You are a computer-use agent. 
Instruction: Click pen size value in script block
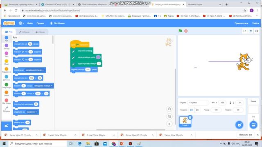click(99, 64)
